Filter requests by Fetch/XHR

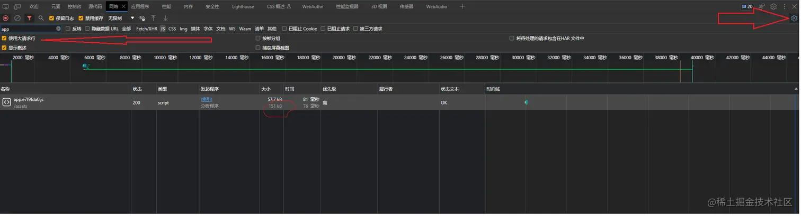pos(147,29)
